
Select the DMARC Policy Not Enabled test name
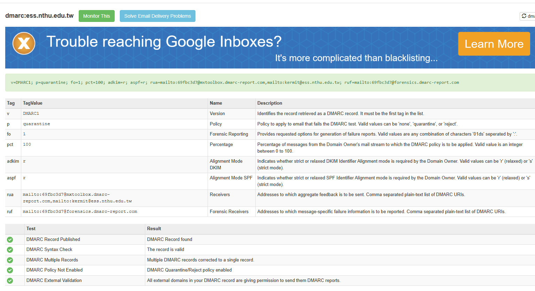click(x=55, y=270)
